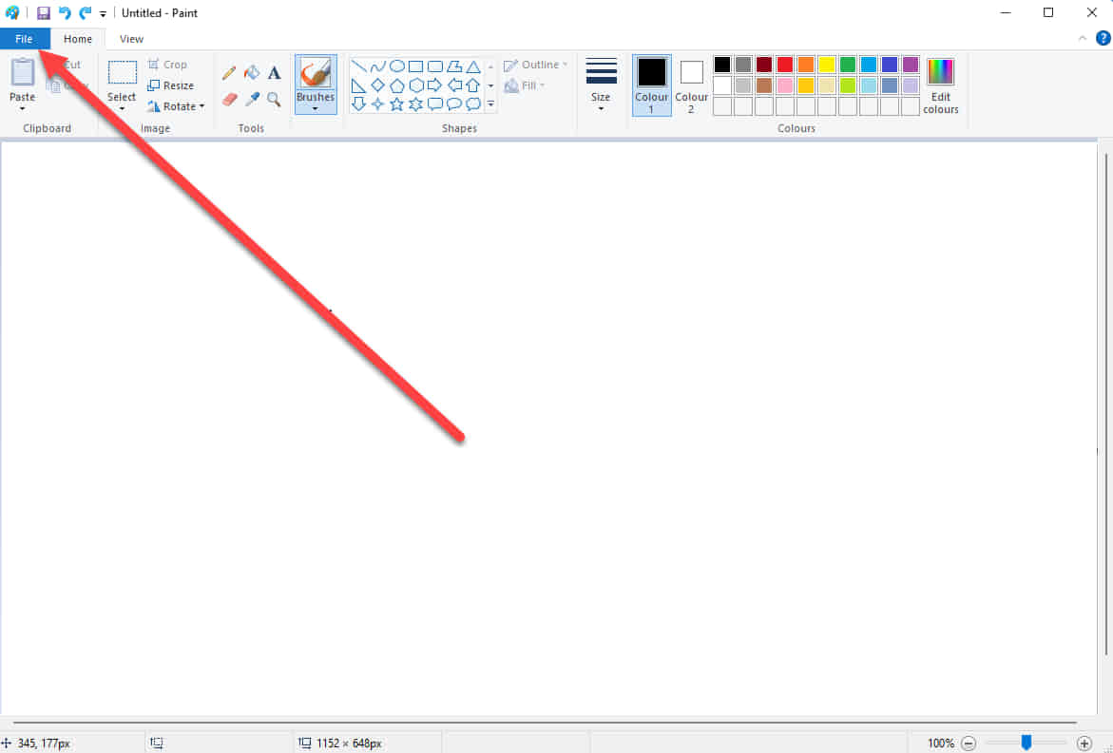Select the Pencil tool
1113x753 pixels.
229,73
